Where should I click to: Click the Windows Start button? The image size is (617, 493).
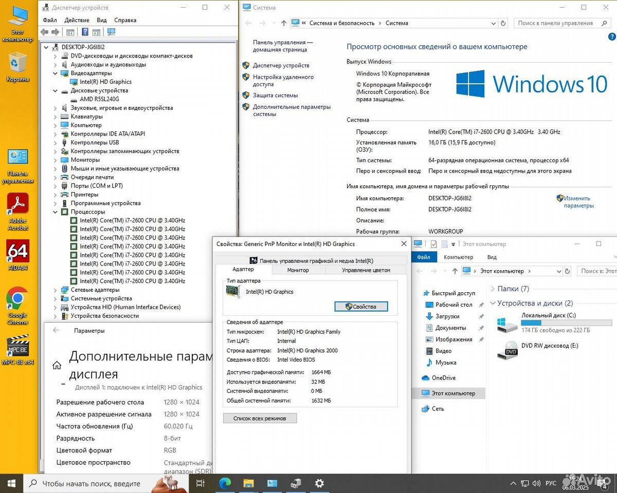[x=11, y=483]
